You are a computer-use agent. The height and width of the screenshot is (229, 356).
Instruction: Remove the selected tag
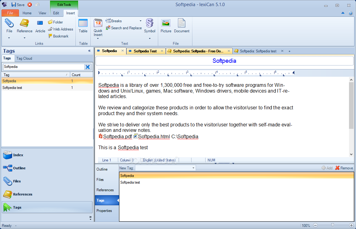(x=344, y=168)
